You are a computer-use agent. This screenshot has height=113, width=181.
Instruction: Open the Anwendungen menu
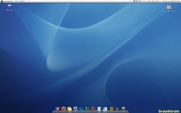8,1
